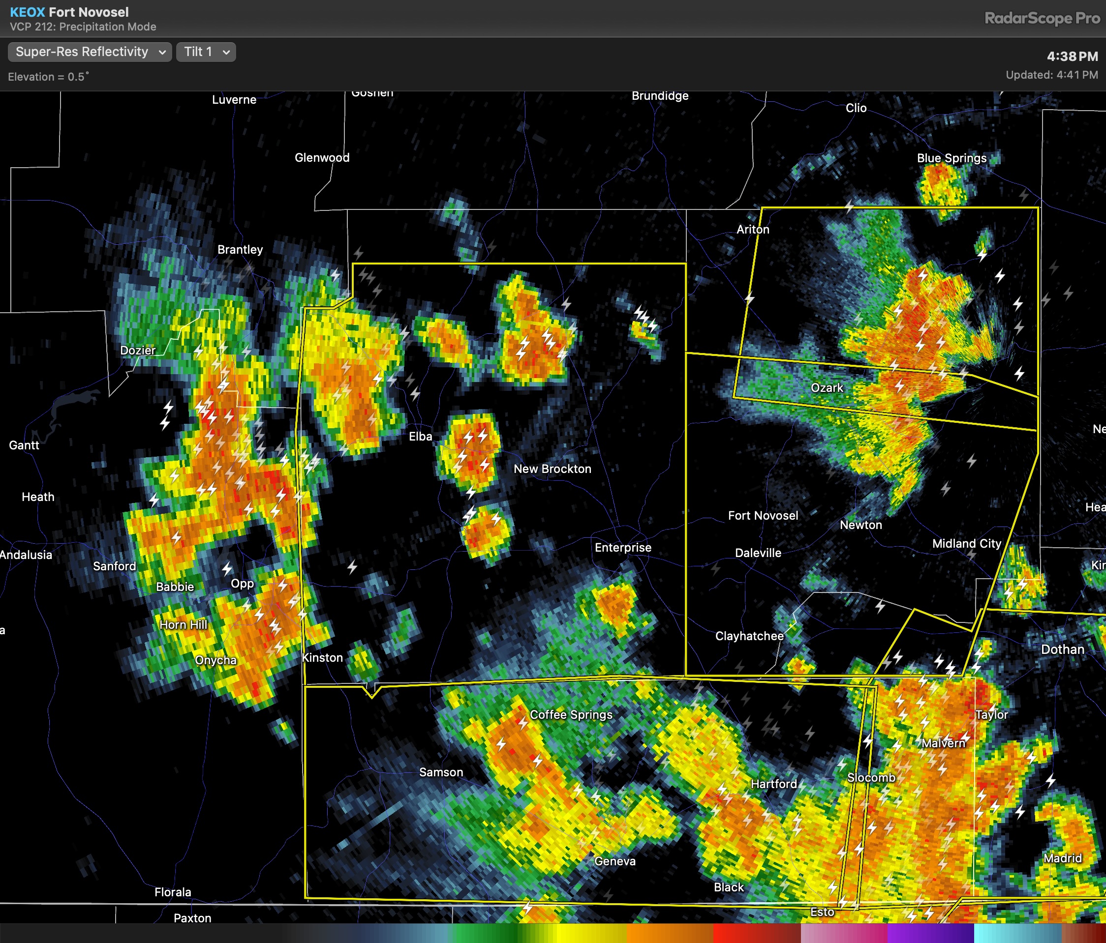The width and height of the screenshot is (1106, 943).
Task: Click the Elevation = 0.5° readout
Action: [x=49, y=77]
